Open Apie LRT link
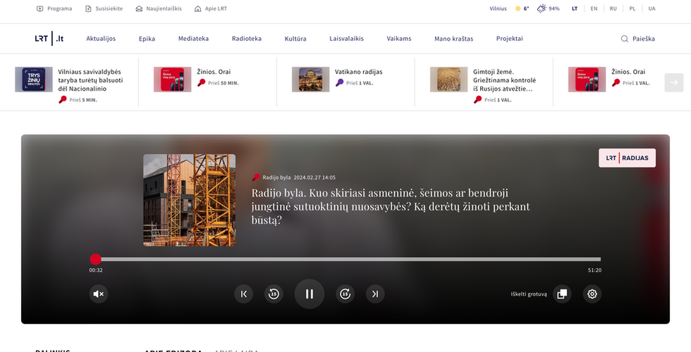 tap(211, 8)
